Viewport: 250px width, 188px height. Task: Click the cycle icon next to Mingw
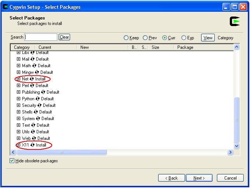(37, 72)
